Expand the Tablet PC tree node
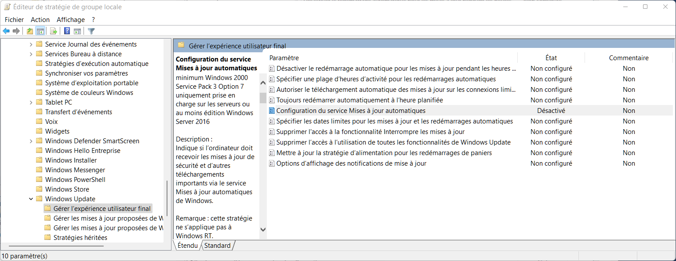676x261 pixels. pos(31,102)
